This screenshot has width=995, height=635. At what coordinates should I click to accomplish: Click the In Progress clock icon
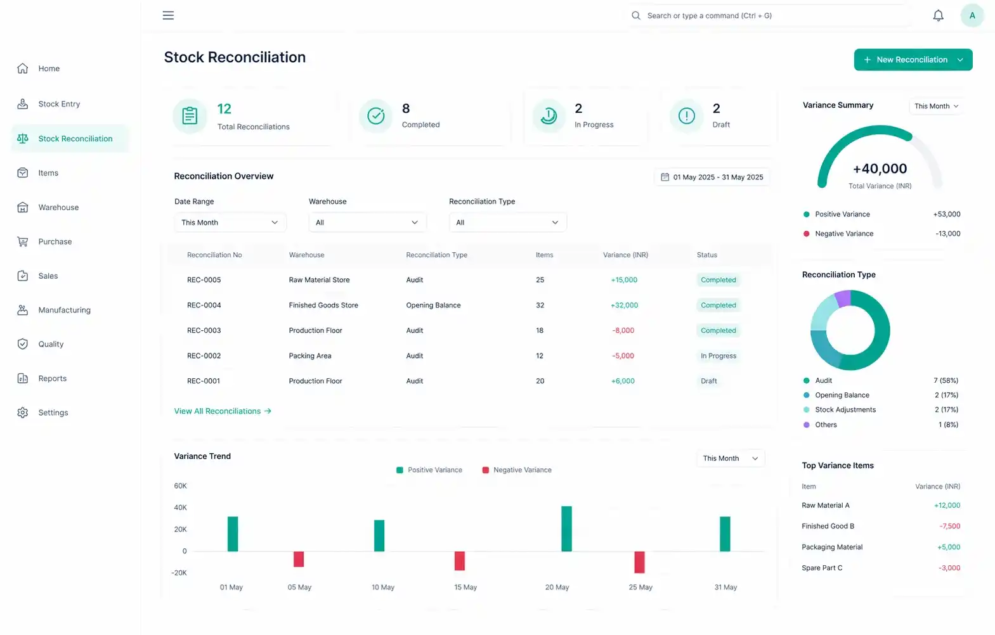(549, 116)
